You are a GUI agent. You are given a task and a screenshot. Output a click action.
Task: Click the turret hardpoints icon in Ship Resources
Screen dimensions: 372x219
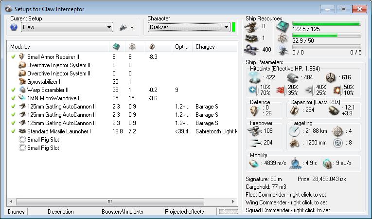251,27
